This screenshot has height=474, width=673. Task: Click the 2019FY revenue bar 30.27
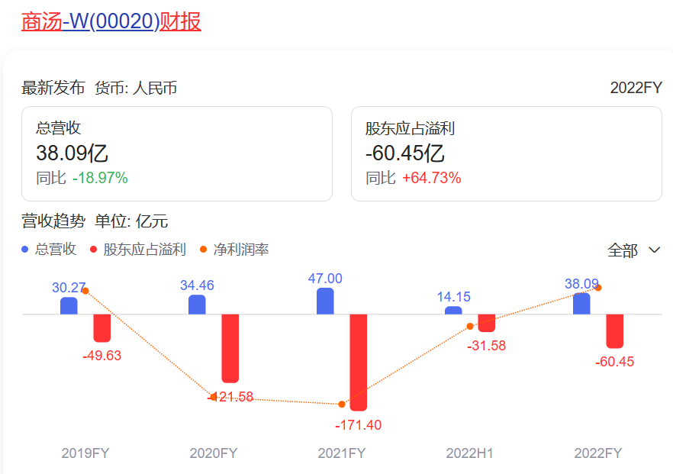tap(69, 305)
